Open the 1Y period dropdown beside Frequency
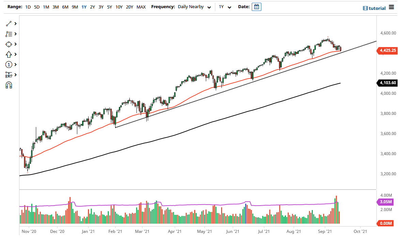The image size is (401, 239). [x=225, y=6]
